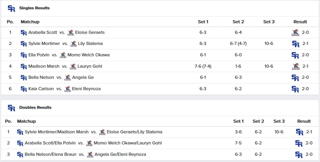Click the winner logo in singles match 4 result

tap(295, 66)
